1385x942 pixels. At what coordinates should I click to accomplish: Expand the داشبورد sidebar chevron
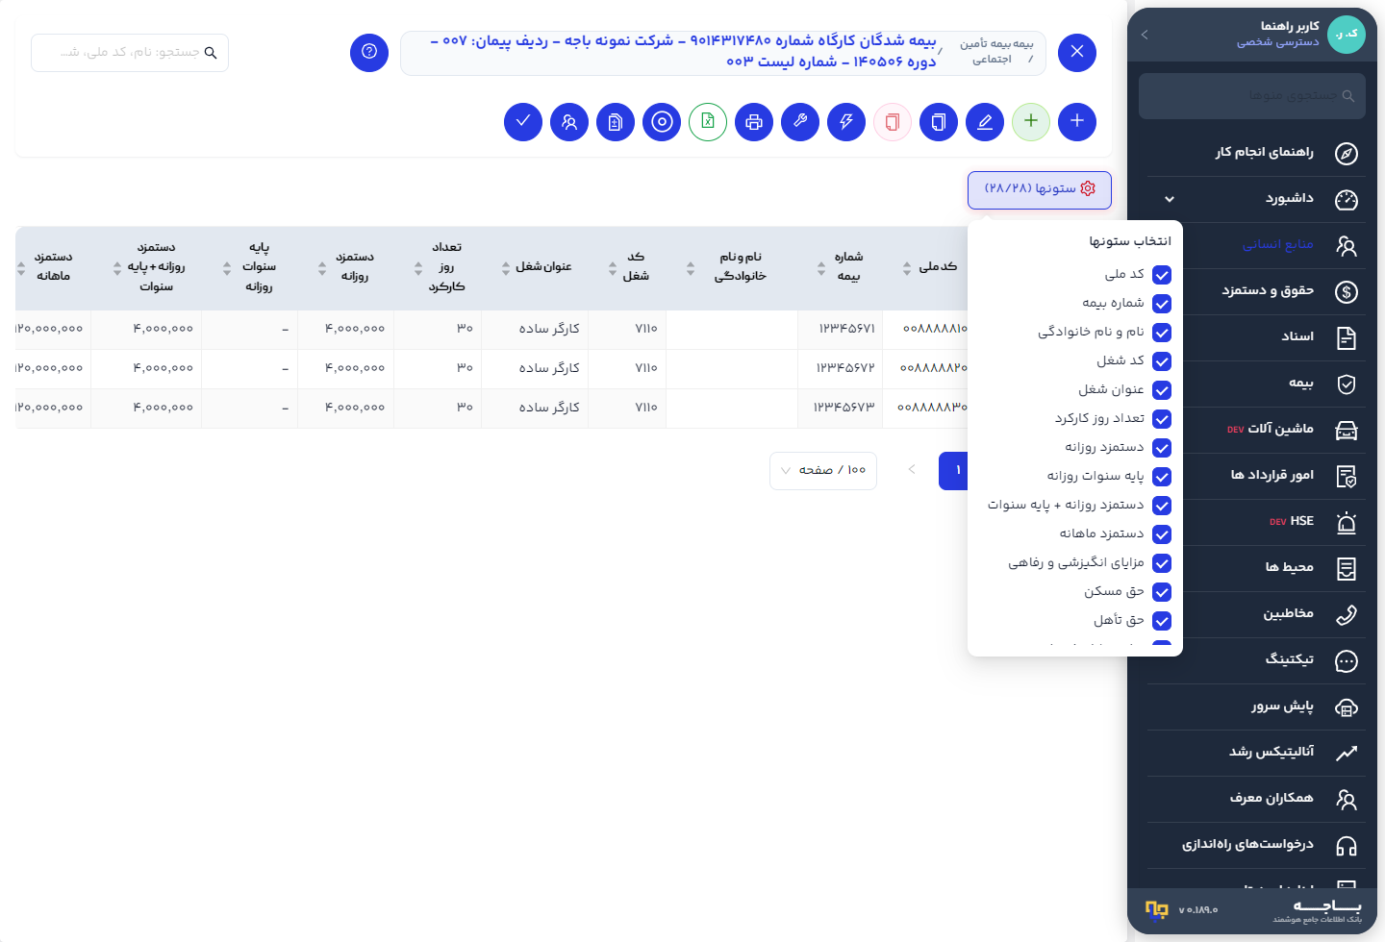pos(1170,199)
